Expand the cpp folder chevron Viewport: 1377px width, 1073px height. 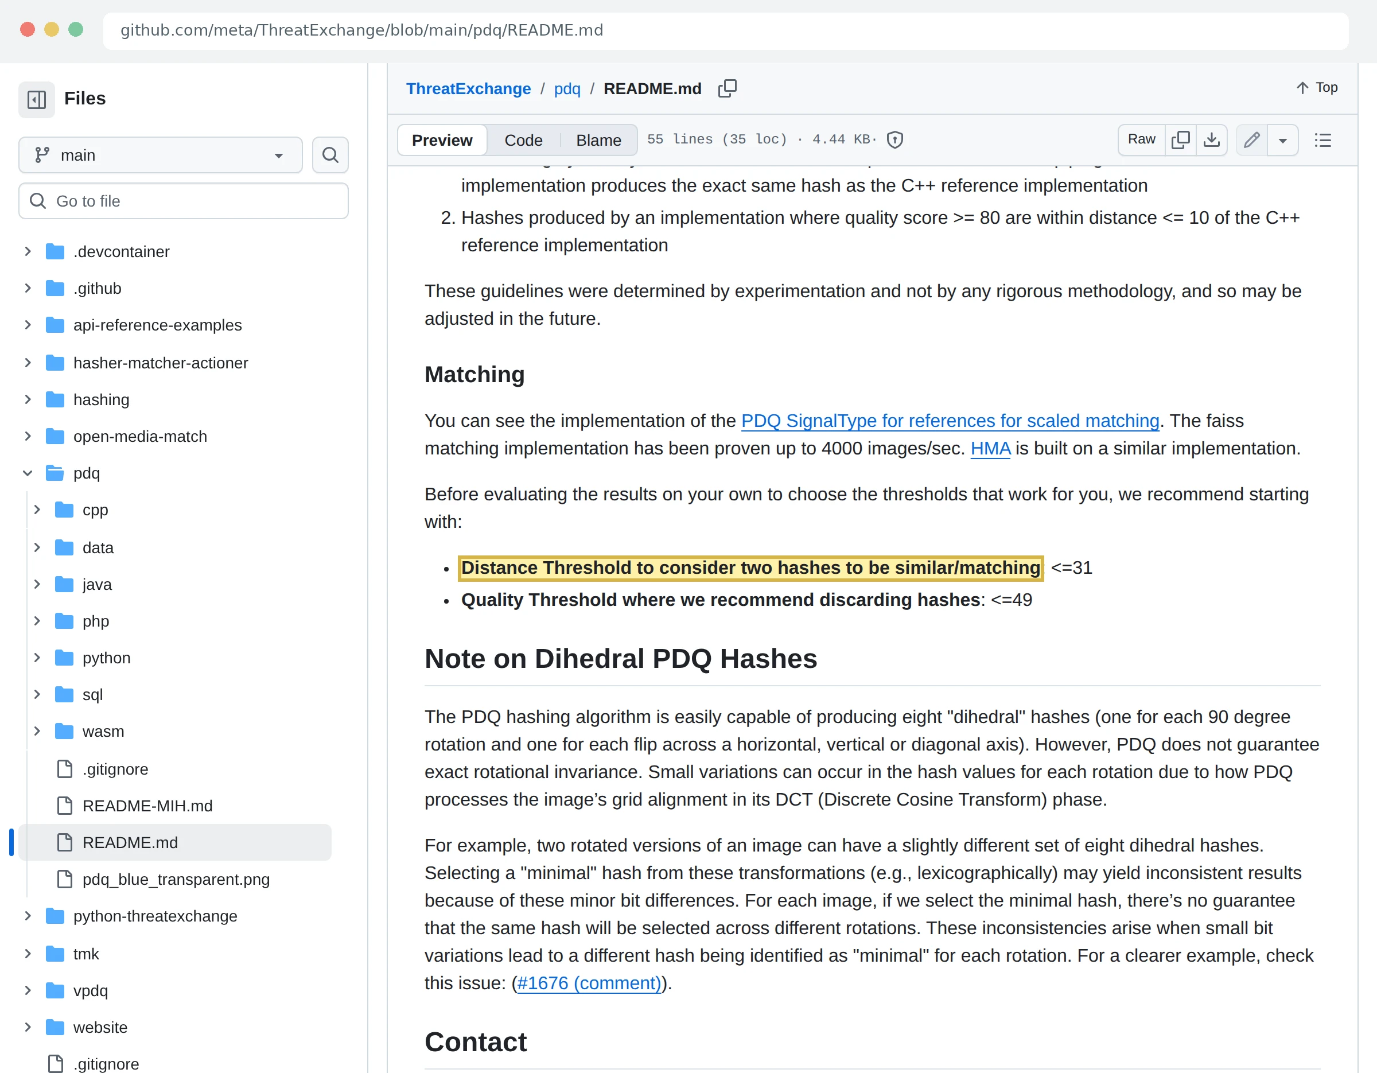coord(37,510)
